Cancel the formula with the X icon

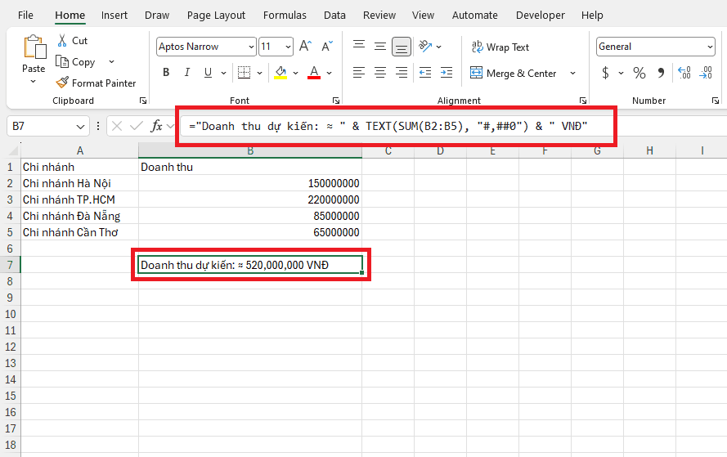(117, 126)
